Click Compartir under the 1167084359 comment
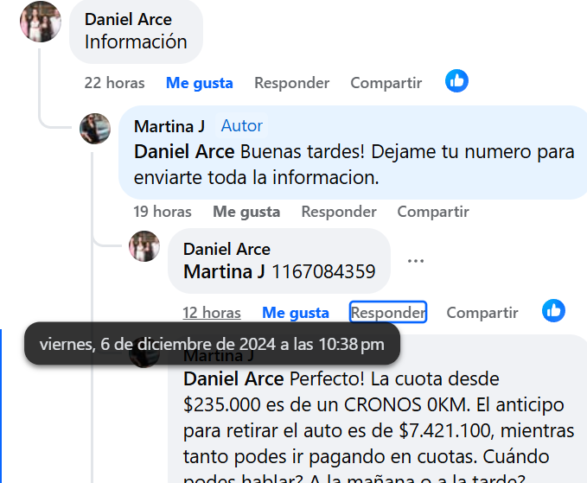The width and height of the screenshot is (587, 483). [x=482, y=313]
